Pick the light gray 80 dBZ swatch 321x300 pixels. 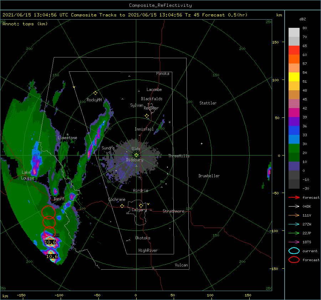[294, 32]
